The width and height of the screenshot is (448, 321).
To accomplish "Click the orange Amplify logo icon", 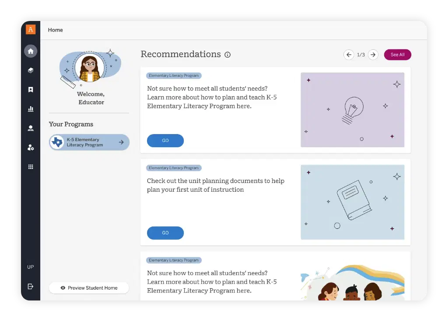I will tap(31, 29).
